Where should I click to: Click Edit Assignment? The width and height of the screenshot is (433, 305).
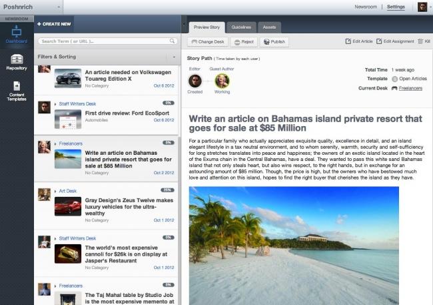tap(395, 41)
